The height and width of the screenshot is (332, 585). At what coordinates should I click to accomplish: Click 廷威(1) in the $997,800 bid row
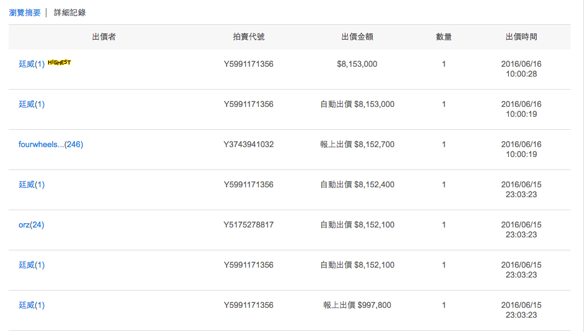pyautogui.click(x=32, y=305)
